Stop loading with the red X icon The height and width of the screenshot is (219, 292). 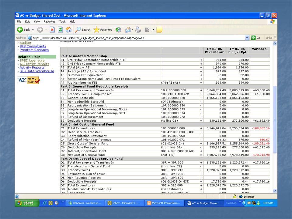pos(52,30)
